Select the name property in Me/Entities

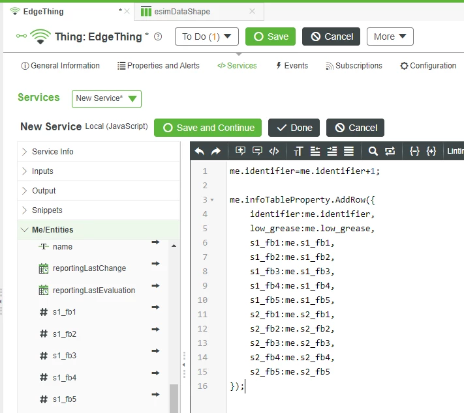63,247
